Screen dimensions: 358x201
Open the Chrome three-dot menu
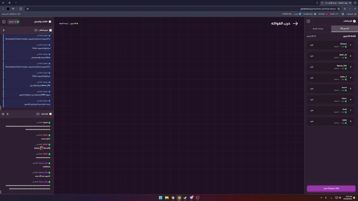[3, 9]
